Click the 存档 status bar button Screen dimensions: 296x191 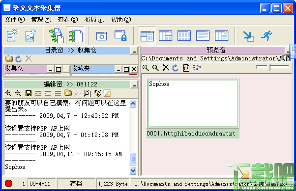[x=76, y=184]
